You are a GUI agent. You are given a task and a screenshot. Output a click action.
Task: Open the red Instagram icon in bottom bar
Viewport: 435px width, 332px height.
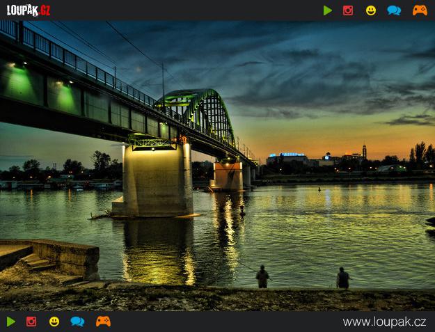point(31,322)
